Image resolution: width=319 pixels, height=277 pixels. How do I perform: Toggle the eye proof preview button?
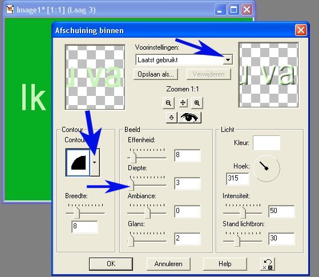click(189, 118)
